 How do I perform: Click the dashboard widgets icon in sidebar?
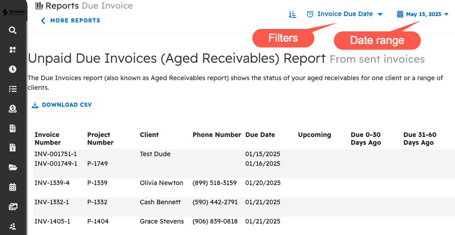pyautogui.click(x=13, y=50)
